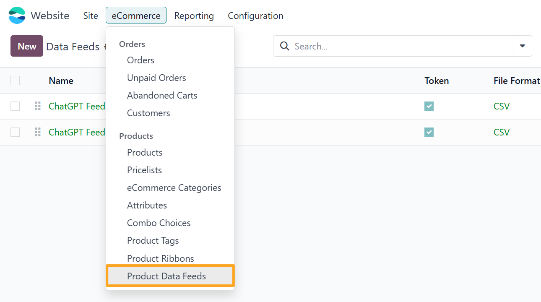Choose Attributes menu entry

[170, 205]
